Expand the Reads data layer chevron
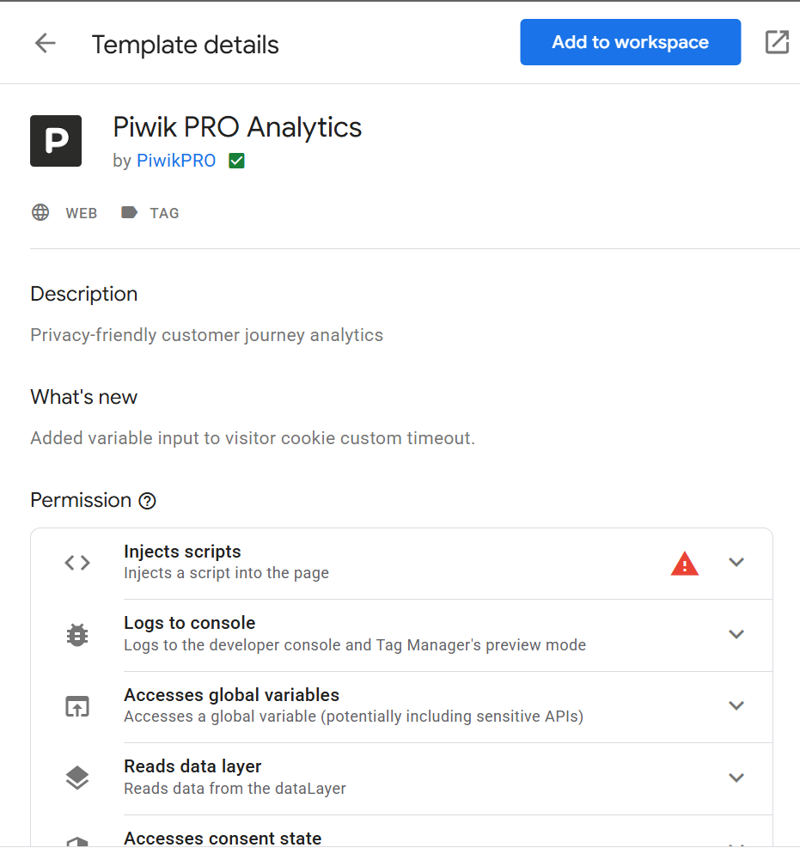 736,778
